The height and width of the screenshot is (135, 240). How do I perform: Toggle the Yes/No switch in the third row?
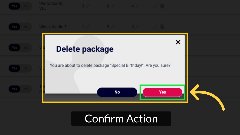tap(20, 48)
